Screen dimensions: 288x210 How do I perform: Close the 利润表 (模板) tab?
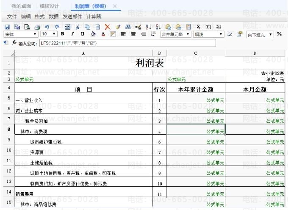(x=115, y=6)
